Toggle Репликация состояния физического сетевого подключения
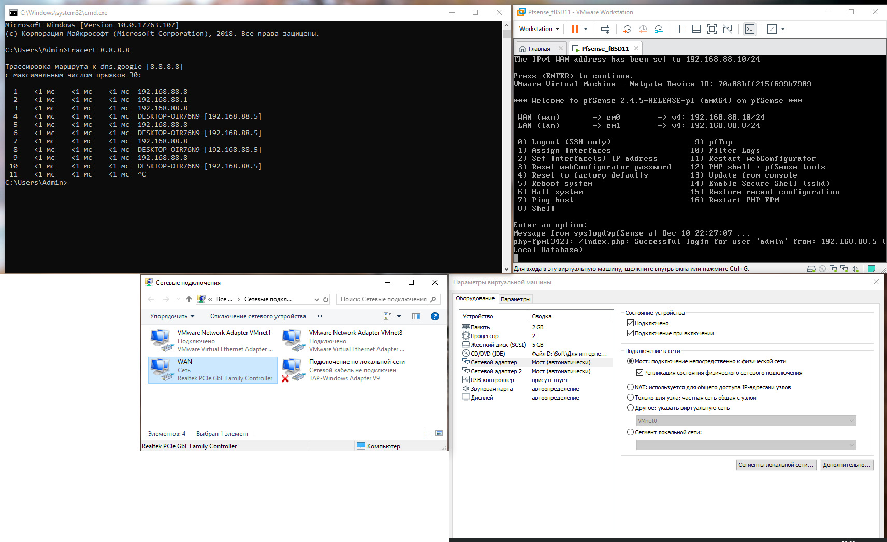Screen dimensions: 887x542 click(639, 373)
